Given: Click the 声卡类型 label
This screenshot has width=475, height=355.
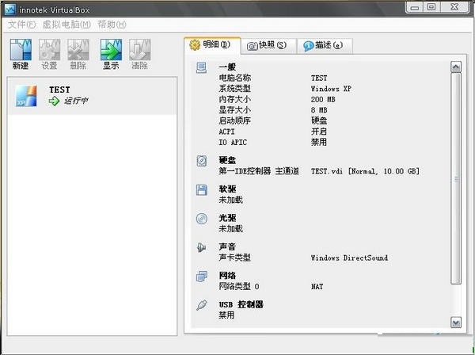Looking at the screenshot, I should click(235, 258).
